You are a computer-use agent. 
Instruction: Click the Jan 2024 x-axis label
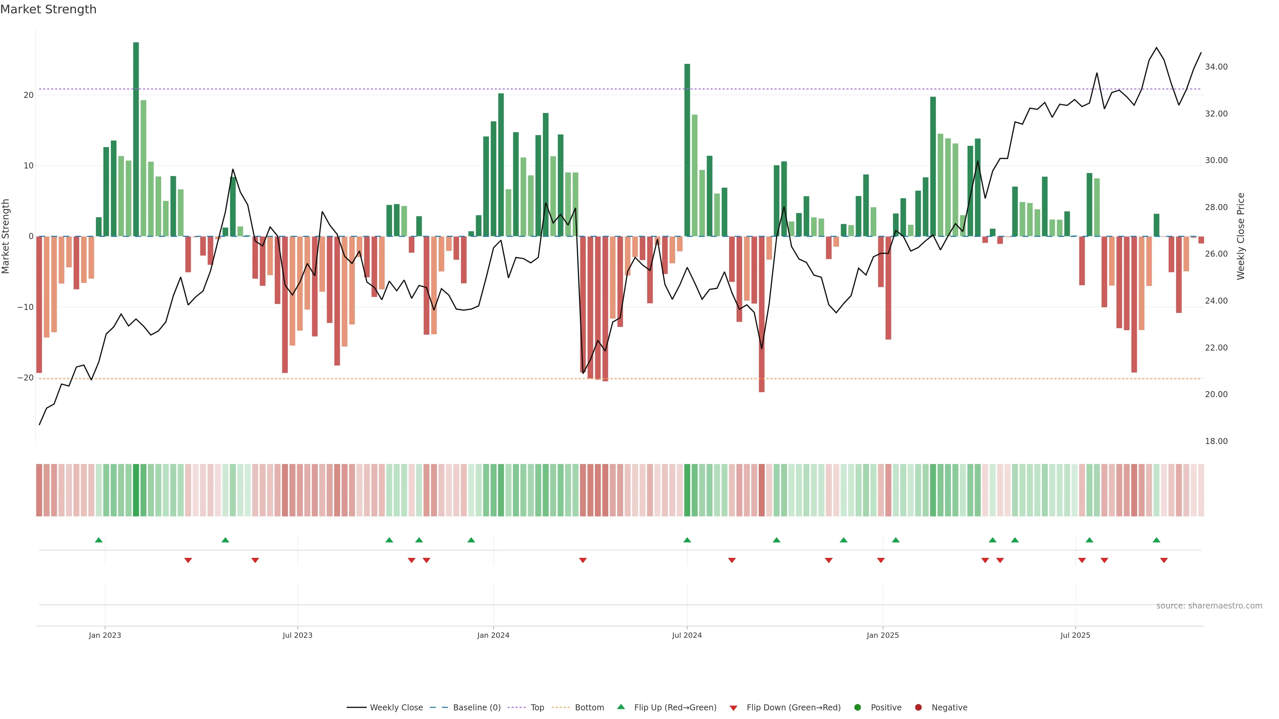click(493, 635)
